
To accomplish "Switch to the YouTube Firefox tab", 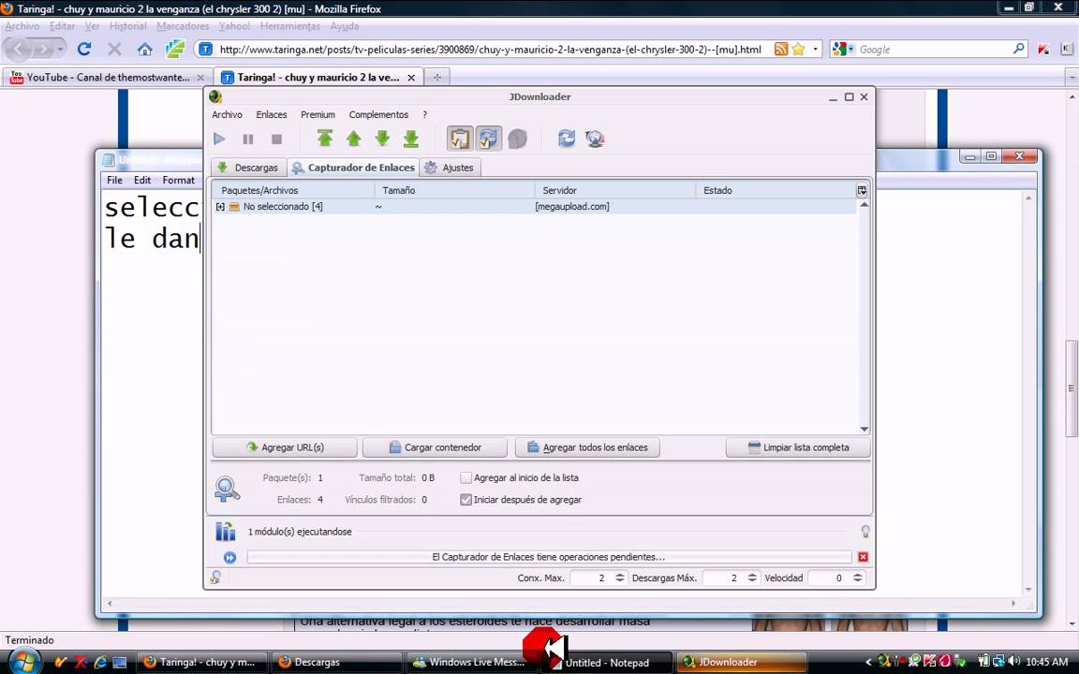I will pyautogui.click(x=106, y=77).
